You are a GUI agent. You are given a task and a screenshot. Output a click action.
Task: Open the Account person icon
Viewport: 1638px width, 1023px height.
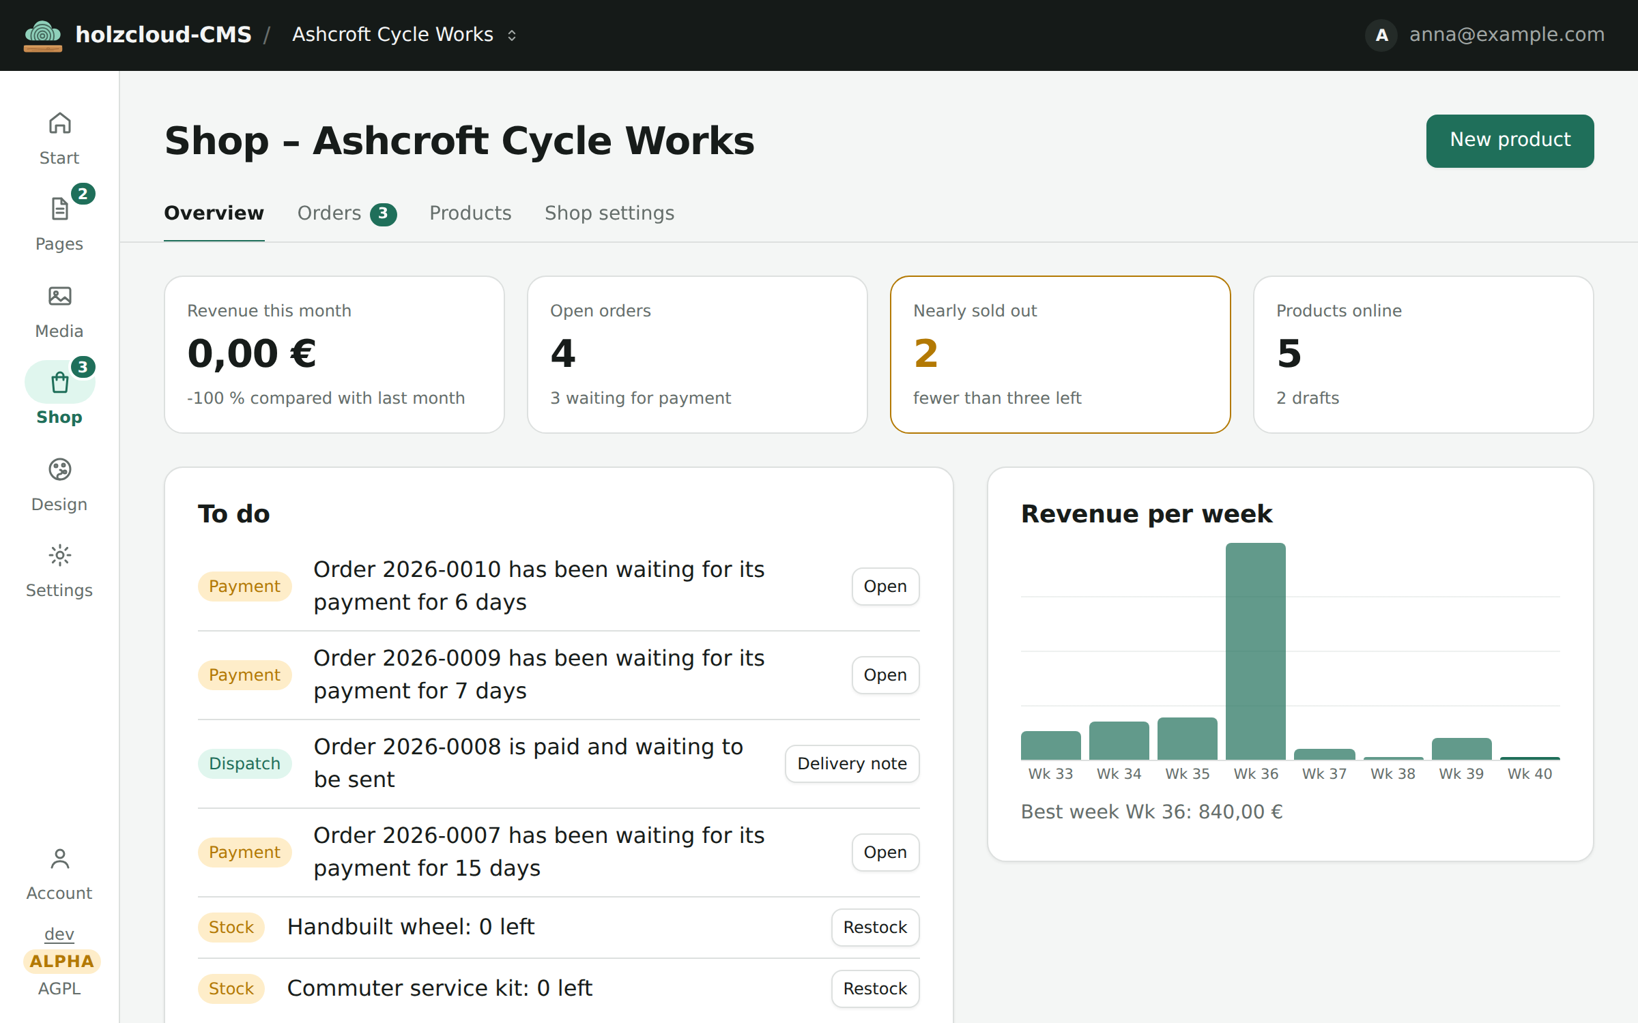coord(59,859)
